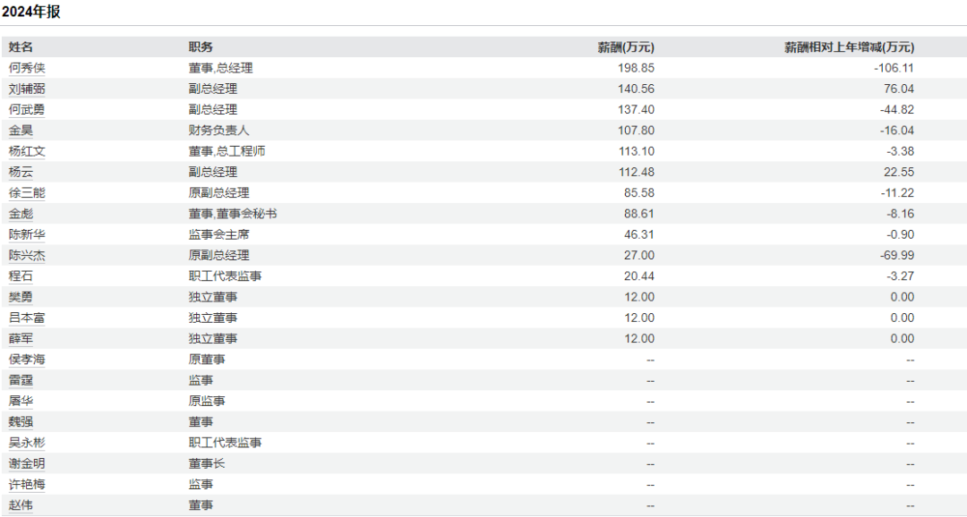Screen dimensions: 967x517
Task: Select the 程石 name link
Action: (21, 275)
